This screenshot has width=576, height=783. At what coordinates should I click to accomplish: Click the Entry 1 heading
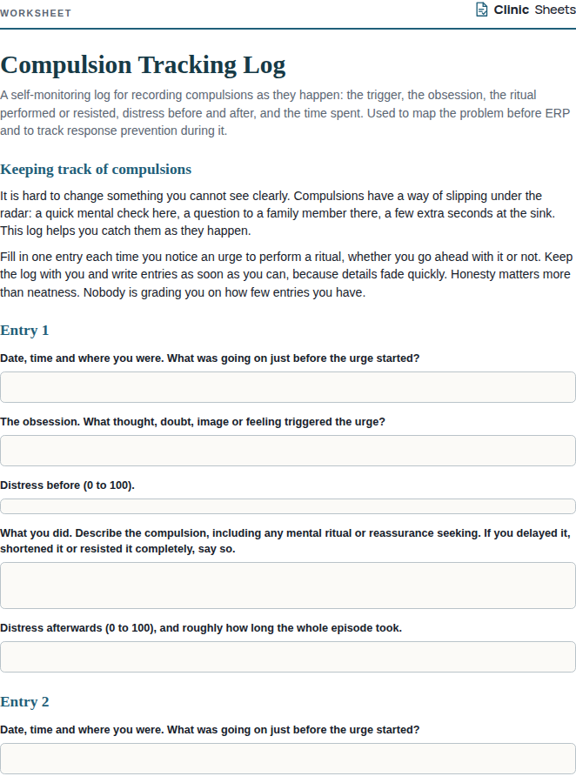point(24,330)
